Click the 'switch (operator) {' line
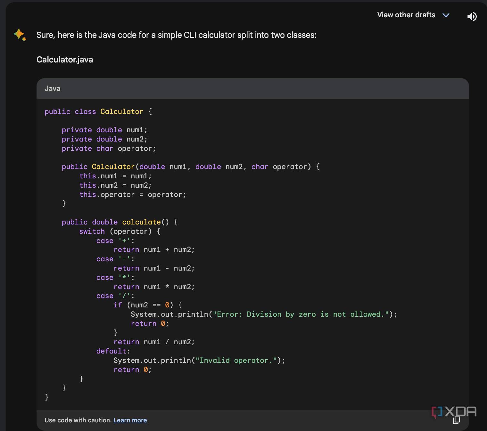This screenshot has height=431, width=487. pos(120,231)
